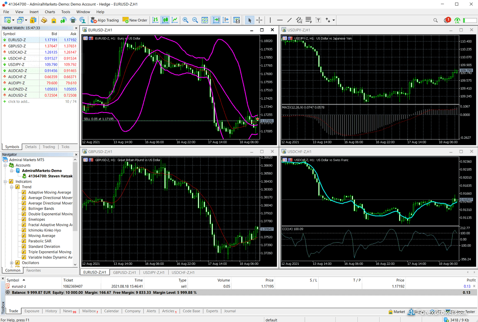Switch chart to line chart type

point(175,20)
